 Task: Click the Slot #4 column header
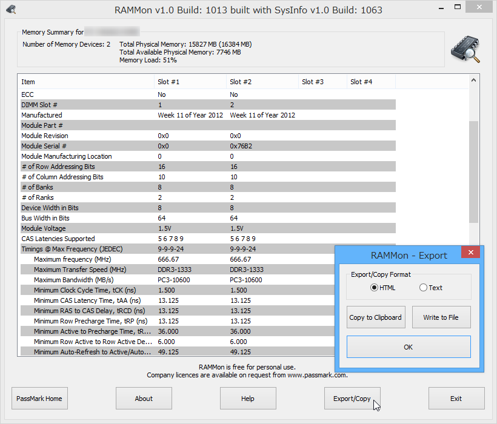tap(371, 82)
